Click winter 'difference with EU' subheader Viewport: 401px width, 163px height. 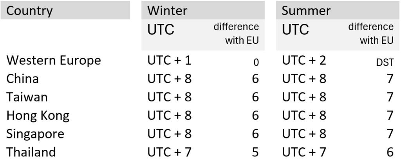pyautogui.click(x=236, y=33)
